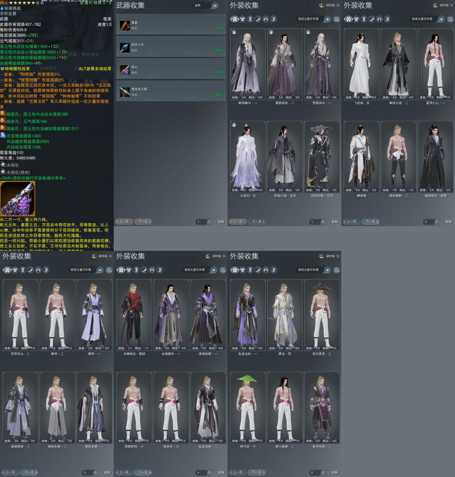Click 下一页 in the page 4 outfit panel
Viewport: 455px width, 477px height.
tap(143, 472)
